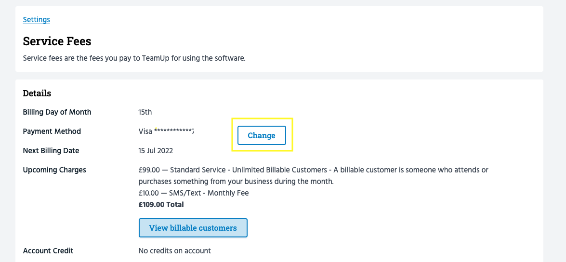Image resolution: width=566 pixels, height=262 pixels.
Task: Select the Upcoming Charges label
Action: tap(54, 170)
